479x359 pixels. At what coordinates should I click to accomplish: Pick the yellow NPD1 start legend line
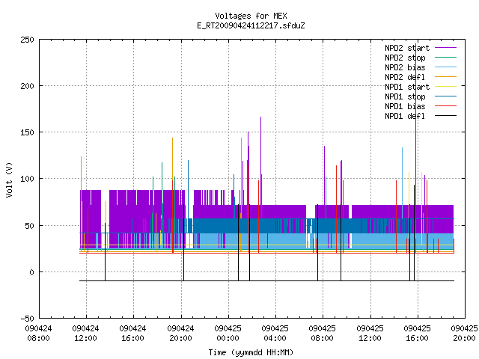pyautogui.click(x=446, y=87)
